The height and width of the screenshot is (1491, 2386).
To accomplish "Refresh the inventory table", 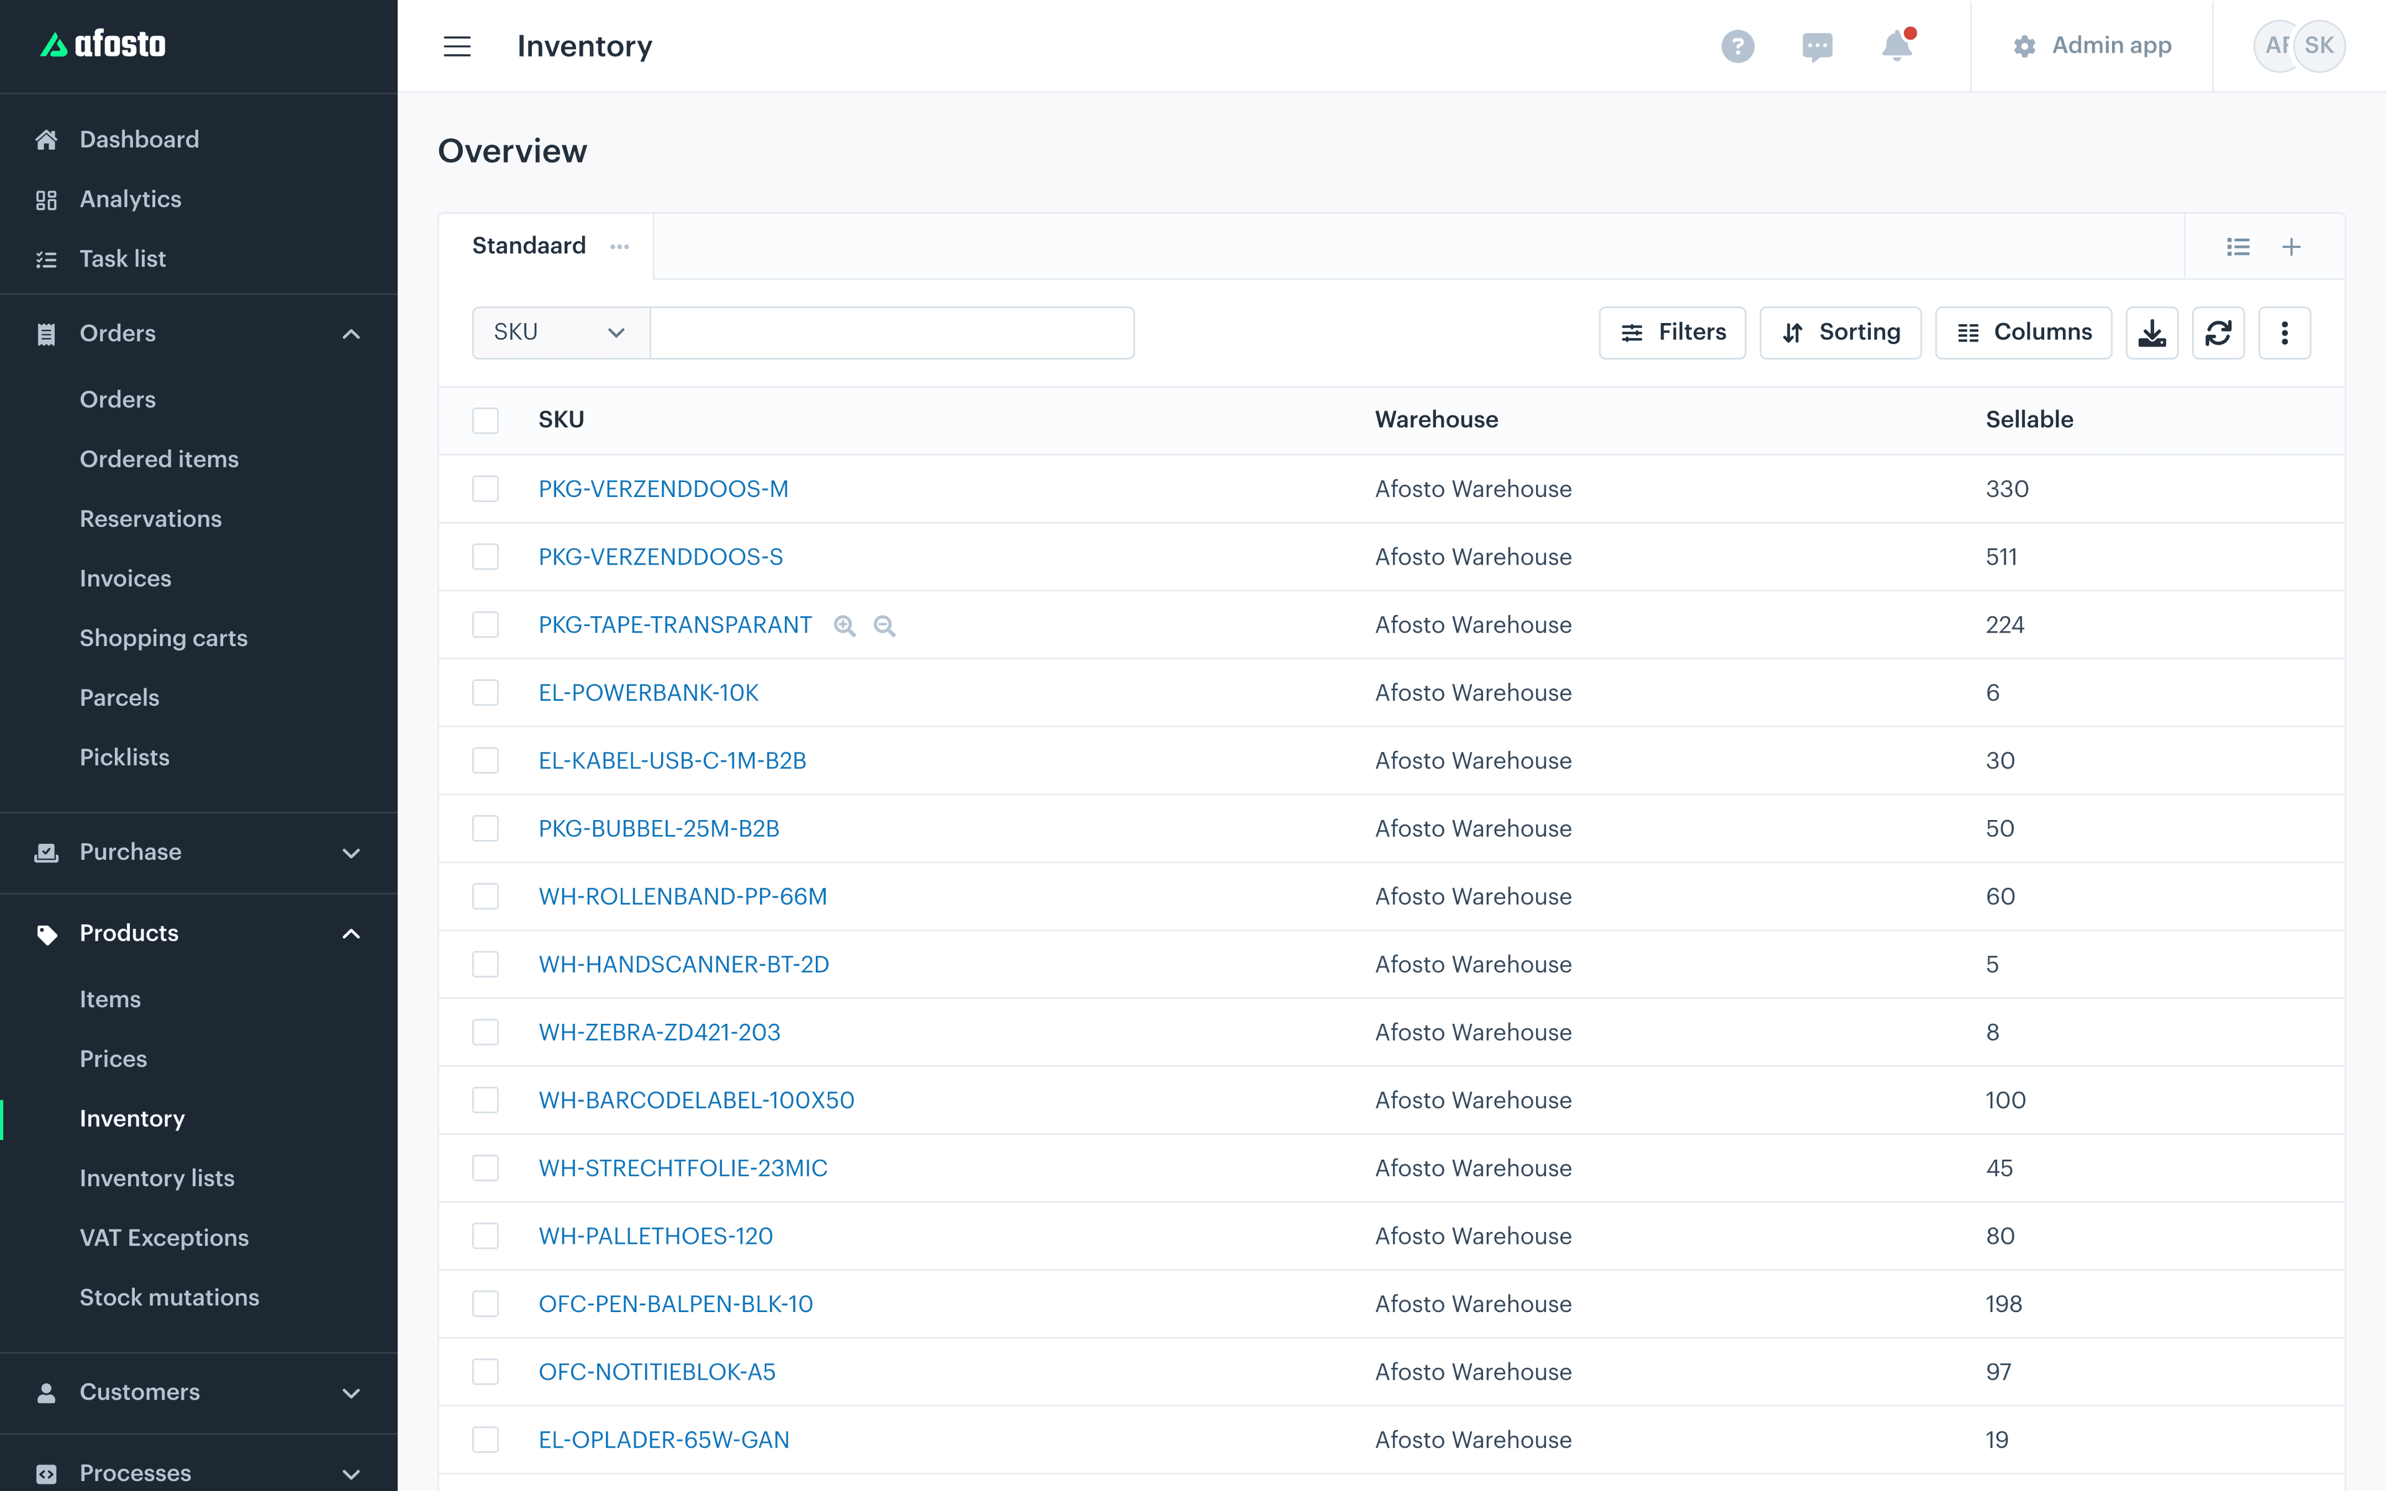I will (x=2218, y=334).
